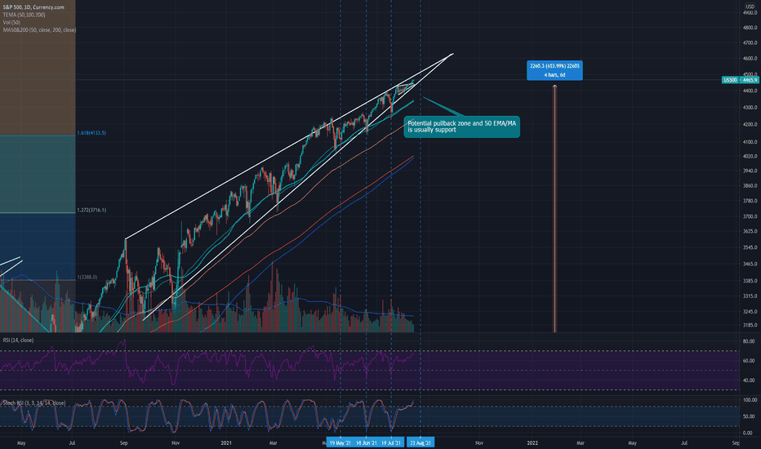Select the Potential pullback zone callout note
Image resolution: width=761 pixels, height=449 pixels.
coord(461,127)
